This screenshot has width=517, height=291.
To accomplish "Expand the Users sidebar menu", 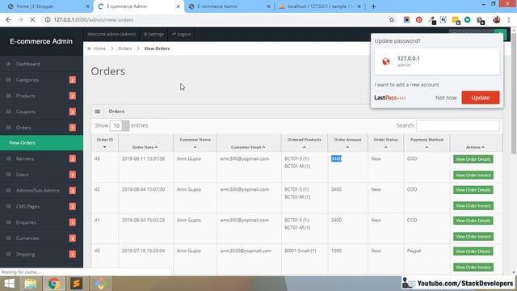I will click(x=41, y=175).
